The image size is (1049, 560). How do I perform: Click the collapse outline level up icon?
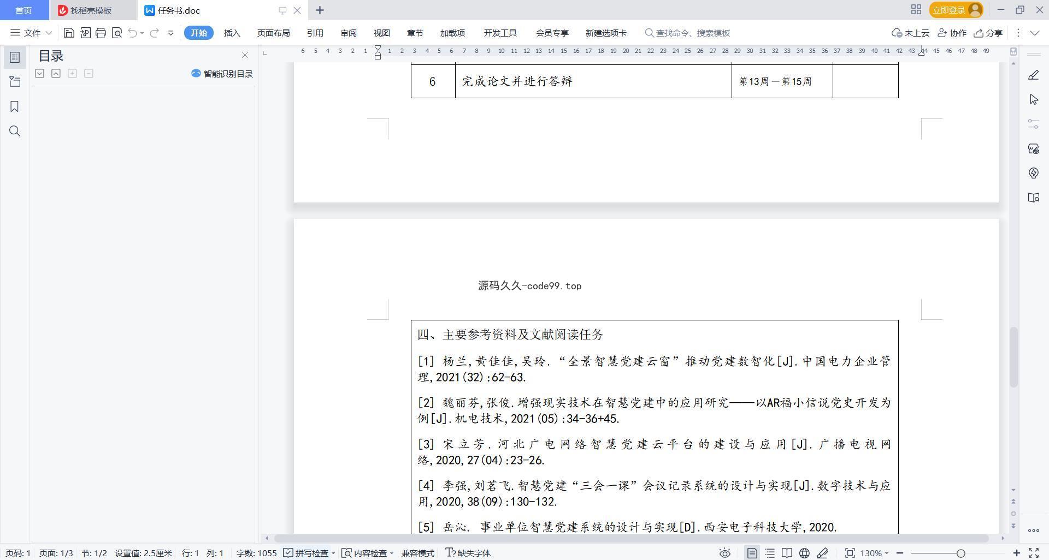pyautogui.click(x=56, y=73)
